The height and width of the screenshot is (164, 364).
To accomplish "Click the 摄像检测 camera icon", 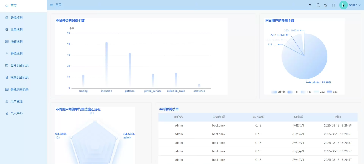I will 7,53.
